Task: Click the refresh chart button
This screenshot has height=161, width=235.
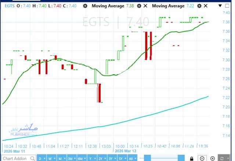Action: click(x=222, y=158)
